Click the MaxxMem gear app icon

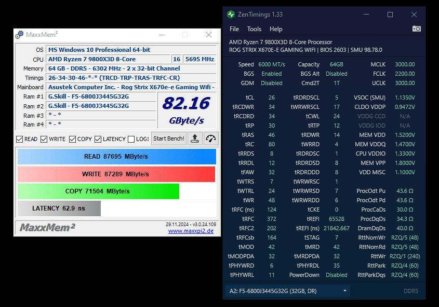coord(19,35)
